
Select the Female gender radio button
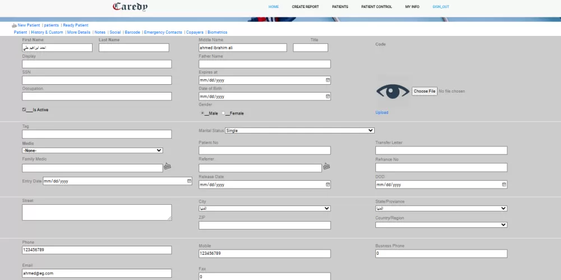click(x=223, y=113)
